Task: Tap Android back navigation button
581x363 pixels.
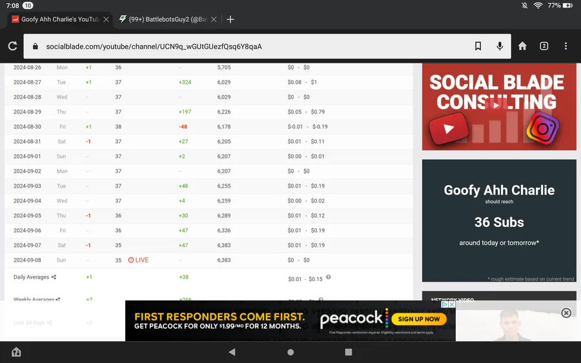Action: 232,352
